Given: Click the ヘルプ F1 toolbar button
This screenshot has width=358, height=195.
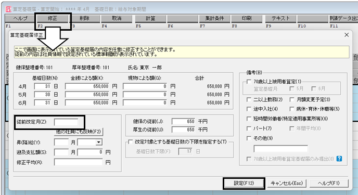Looking at the screenshot, I should pos(20,19).
